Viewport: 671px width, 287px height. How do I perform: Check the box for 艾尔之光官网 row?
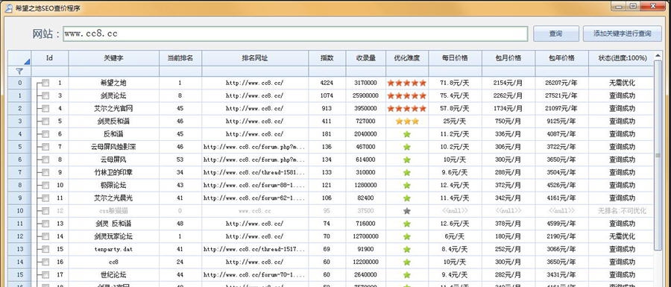tap(45, 109)
